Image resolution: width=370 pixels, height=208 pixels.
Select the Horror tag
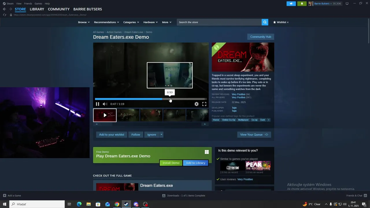point(216,120)
